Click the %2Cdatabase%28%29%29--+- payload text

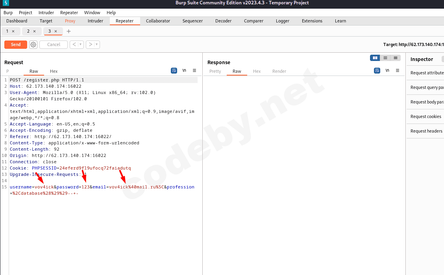pos(45,193)
